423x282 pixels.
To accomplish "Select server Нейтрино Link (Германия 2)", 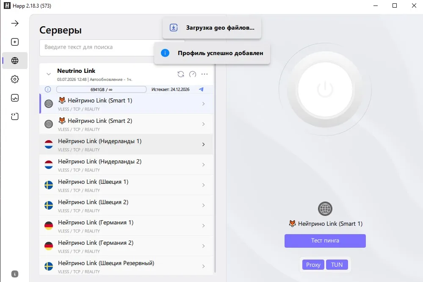I will click(126, 246).
